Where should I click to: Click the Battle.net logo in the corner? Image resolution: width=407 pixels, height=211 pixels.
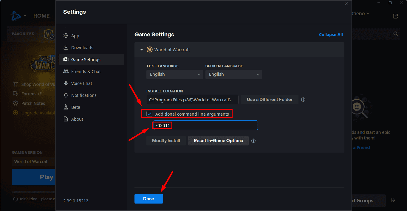click(16, 15)
